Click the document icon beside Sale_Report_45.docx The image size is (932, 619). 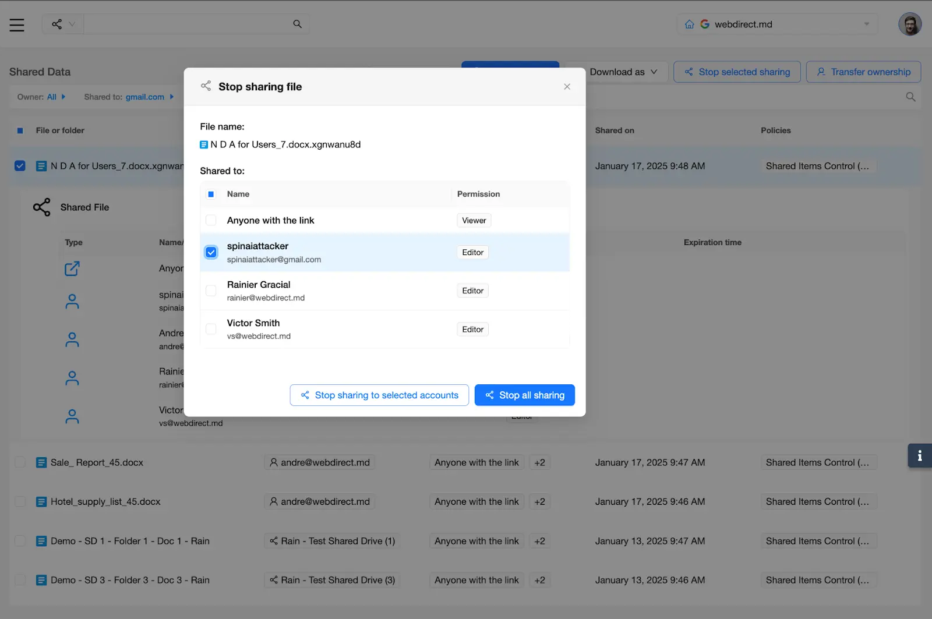41,462
